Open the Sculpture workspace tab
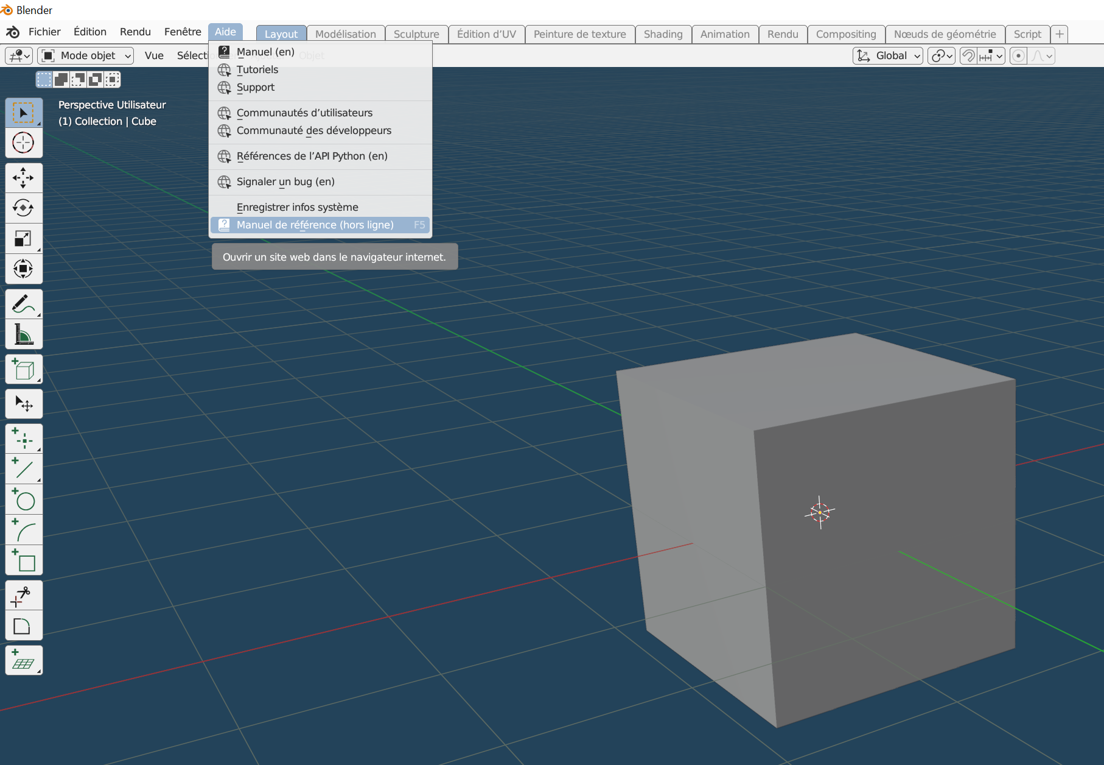The image size is (1104, 765). (x=416, y=34)
